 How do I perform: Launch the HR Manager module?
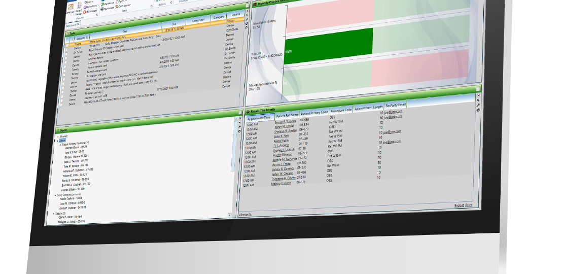(x=90, y=11)
